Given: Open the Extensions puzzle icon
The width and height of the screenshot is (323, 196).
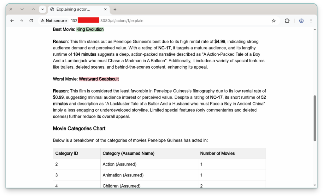Looking at the screenshot, I should point(287,21).
